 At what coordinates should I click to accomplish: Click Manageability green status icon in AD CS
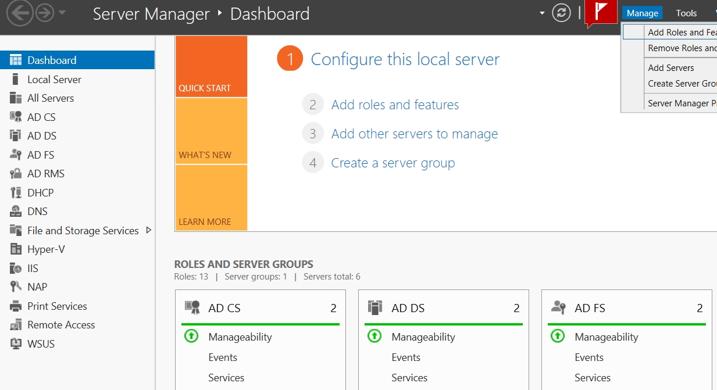[191, 336]
